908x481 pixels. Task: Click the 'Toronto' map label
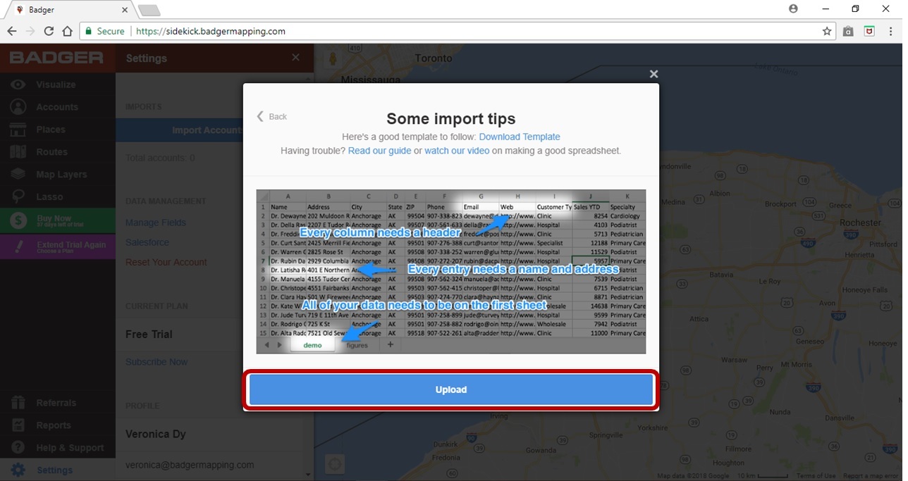(x=434, y=59)
